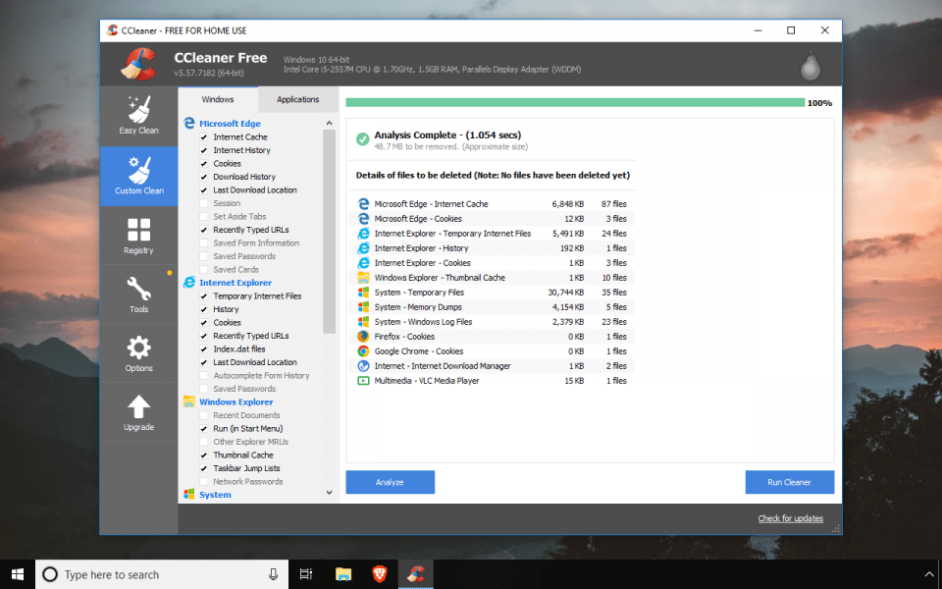Click the Microsoft Edge group icon
The height and width of the screenshot is (589, 942).
point(189,124)
